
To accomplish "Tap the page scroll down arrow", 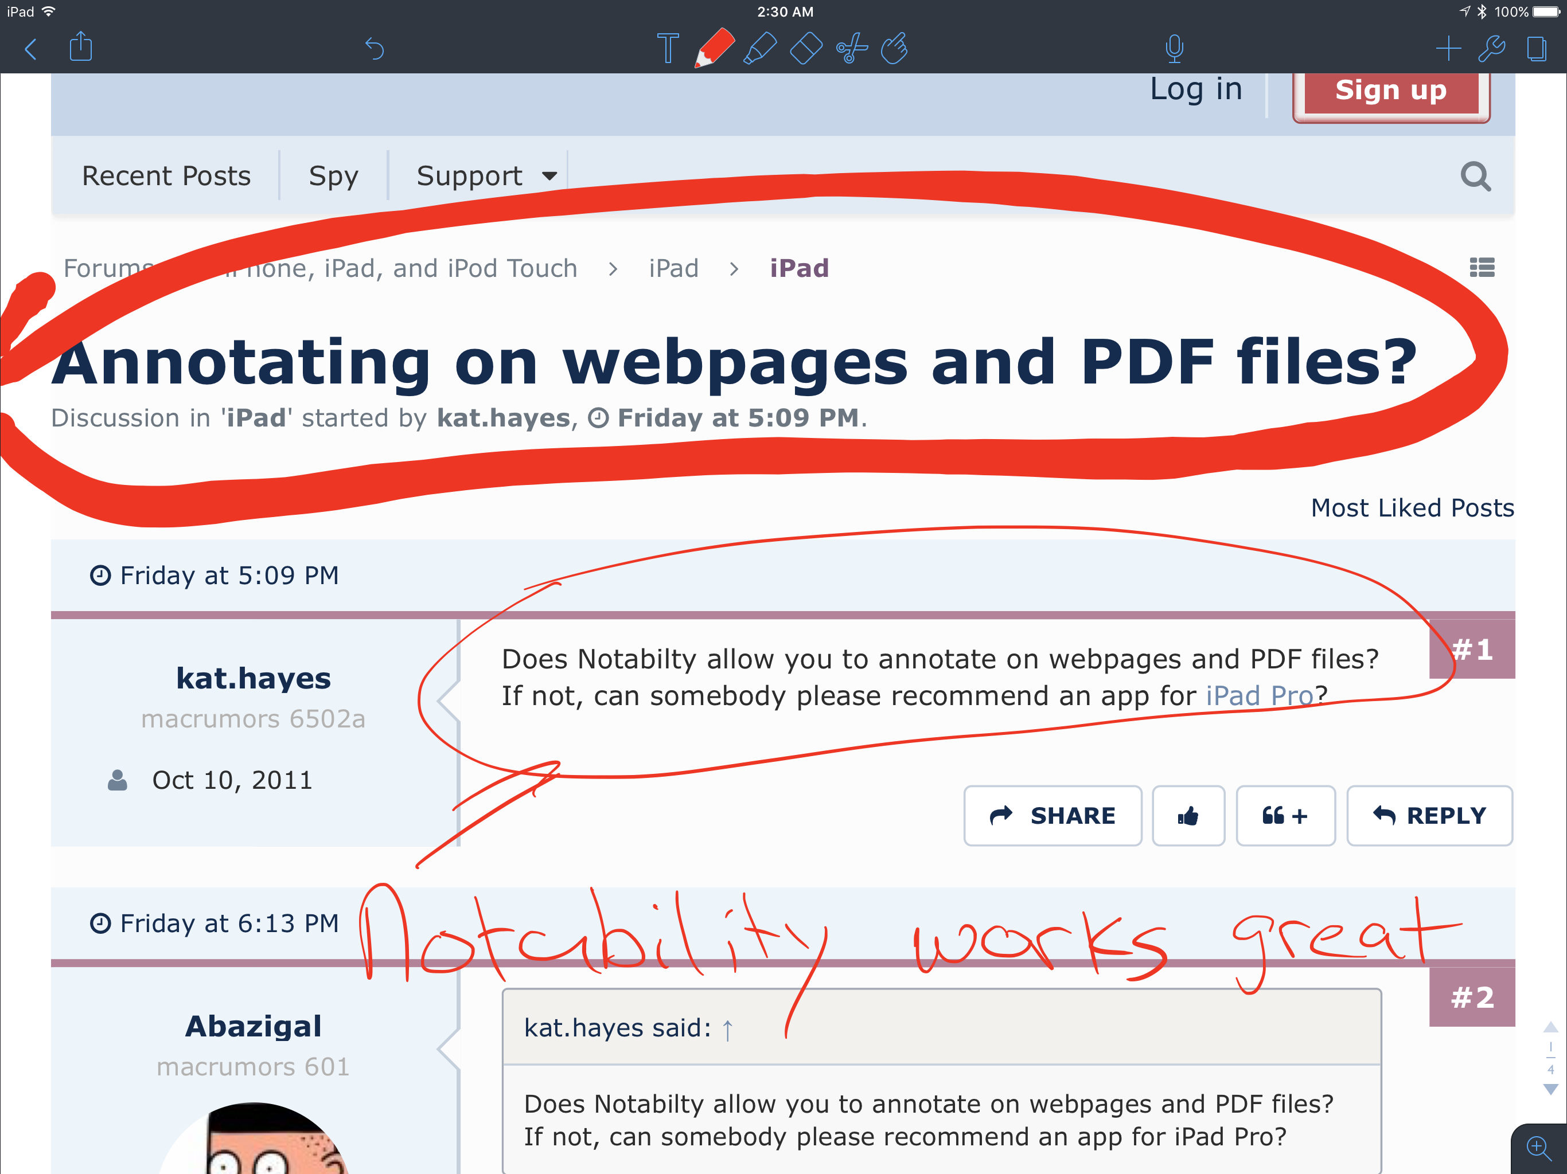I will (x=1550, y=1090).
